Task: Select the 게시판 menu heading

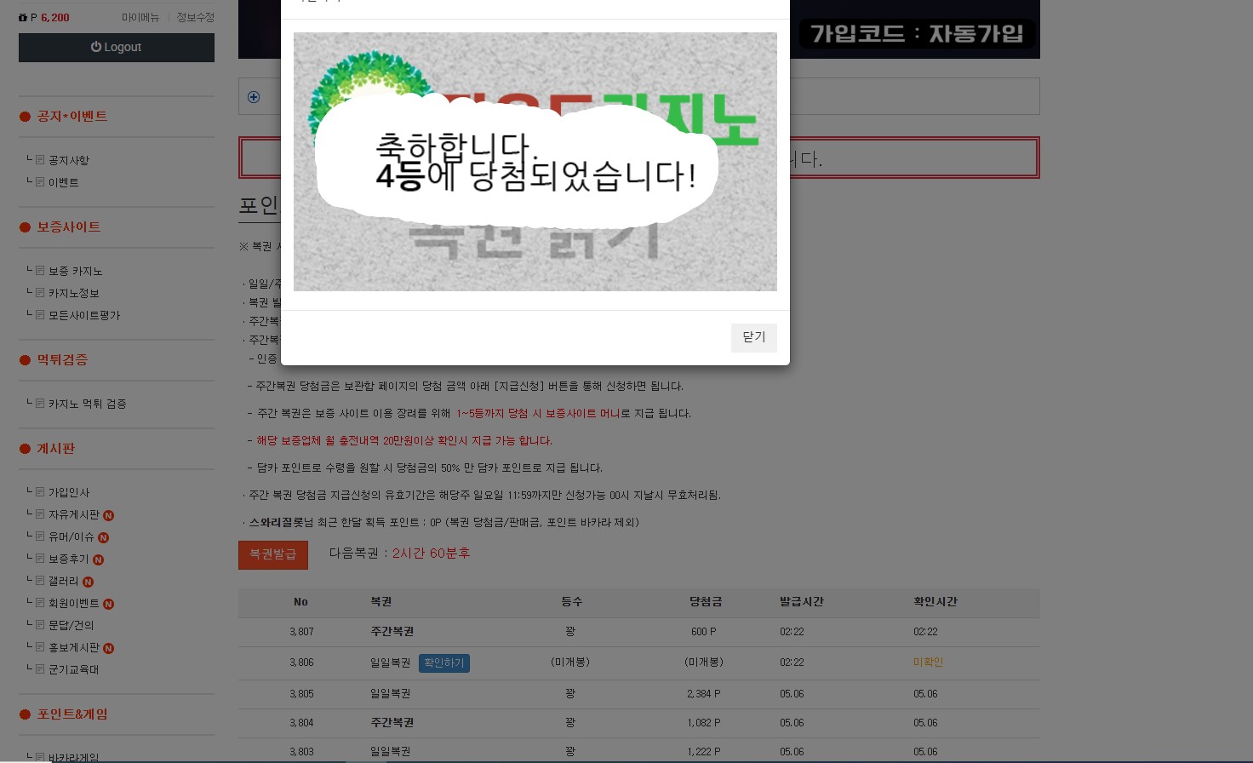Action: coord(56,449)
